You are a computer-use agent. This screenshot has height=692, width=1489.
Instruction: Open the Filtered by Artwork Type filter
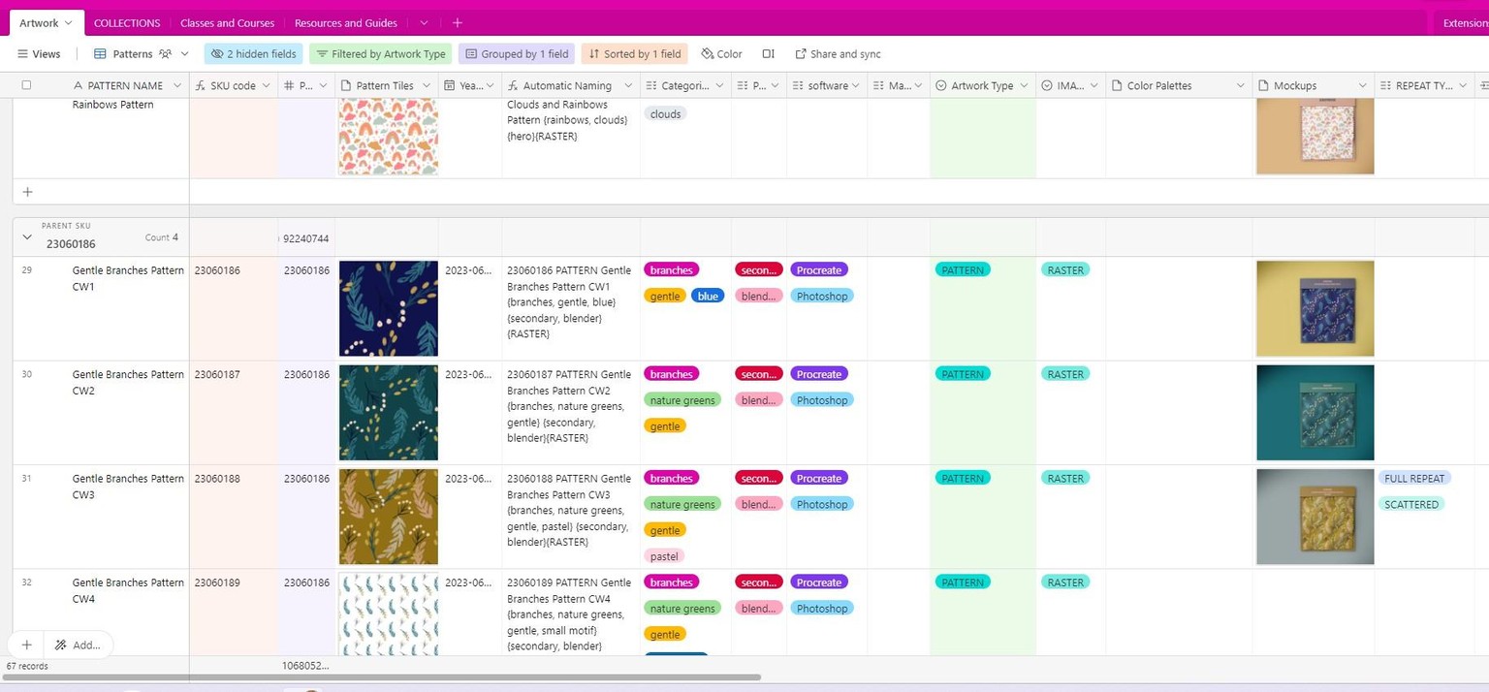point(380,54)
